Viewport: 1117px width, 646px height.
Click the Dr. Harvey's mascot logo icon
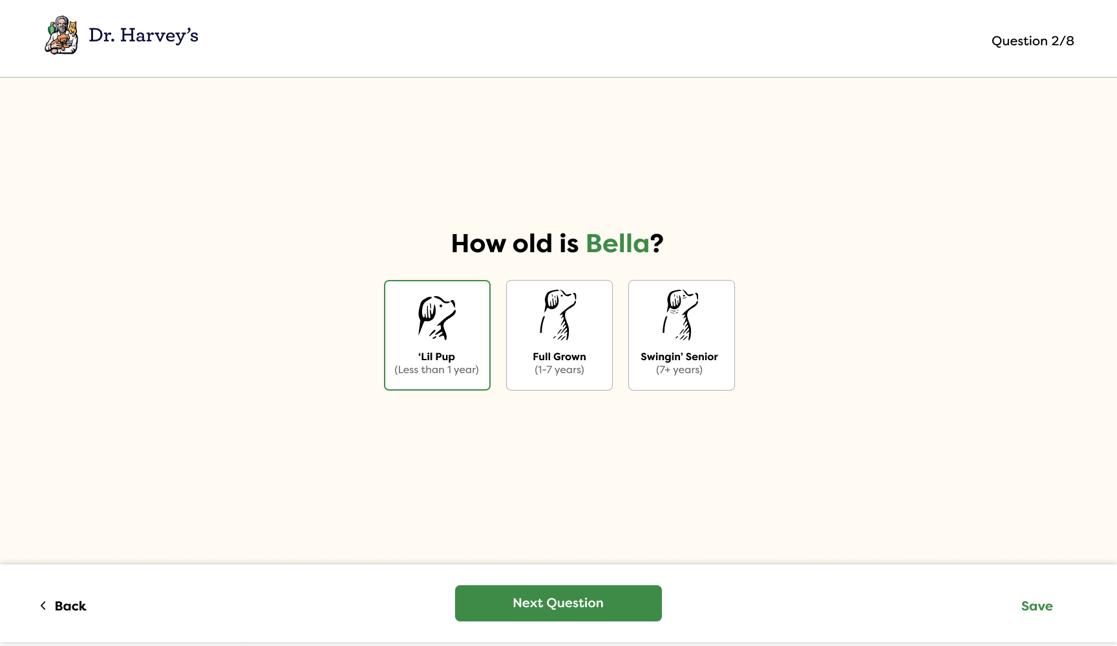coord(61,36)
